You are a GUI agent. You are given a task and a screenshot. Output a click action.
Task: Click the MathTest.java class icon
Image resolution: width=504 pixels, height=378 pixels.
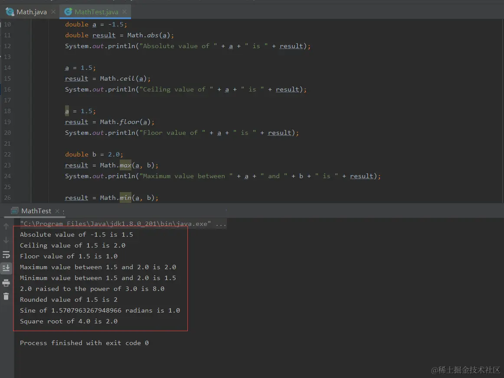click(x=68, y=12)
